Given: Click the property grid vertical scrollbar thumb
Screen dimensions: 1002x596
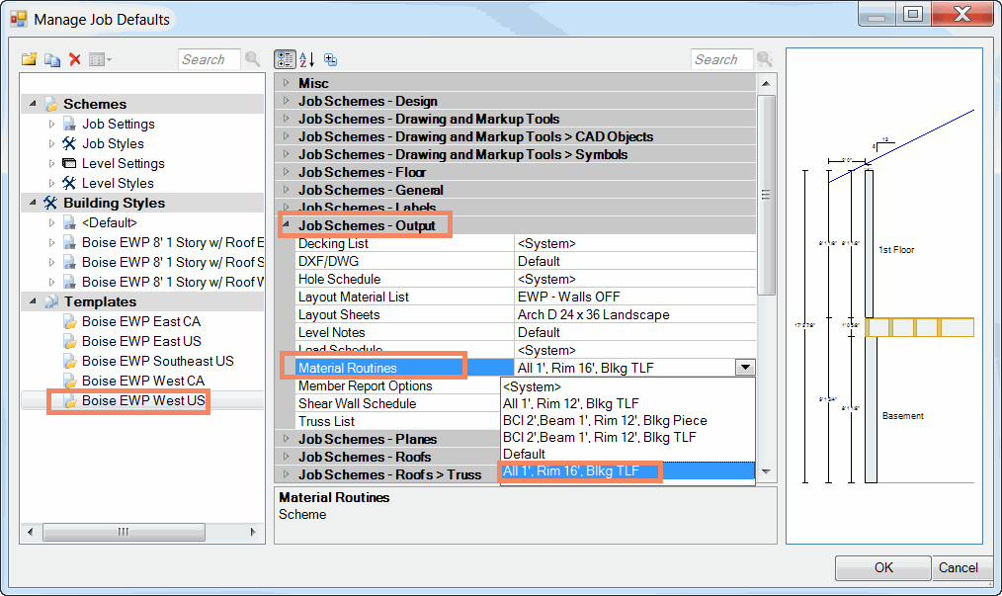Looking at the screenshot, I should [x=766, y=195].
